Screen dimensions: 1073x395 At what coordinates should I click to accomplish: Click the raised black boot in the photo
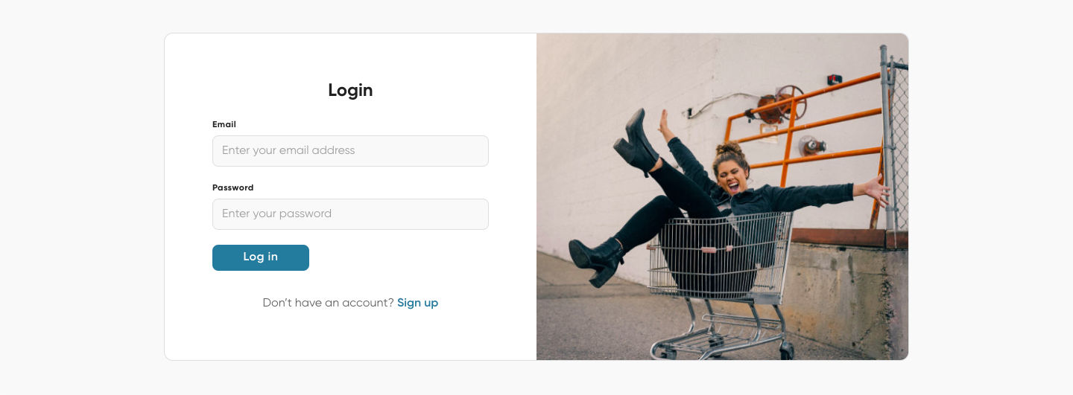(635, 145)
